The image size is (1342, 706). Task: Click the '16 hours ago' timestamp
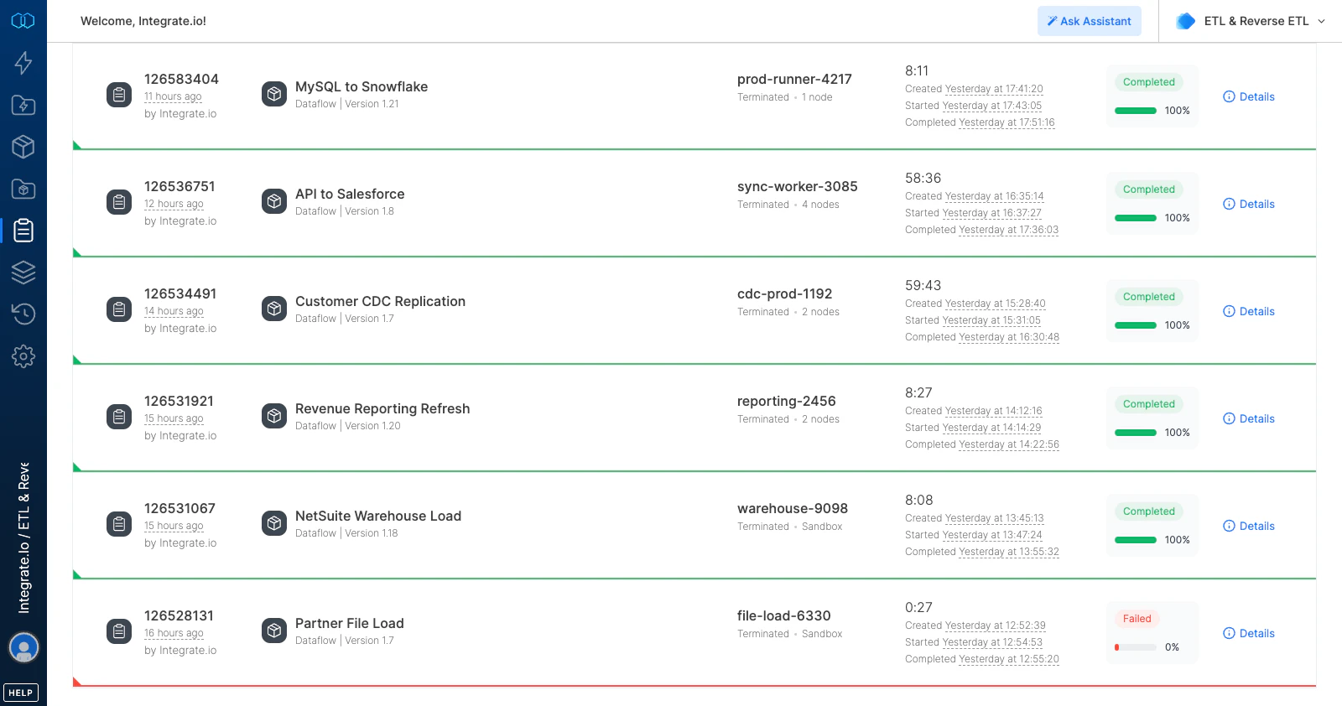(174, 633)
